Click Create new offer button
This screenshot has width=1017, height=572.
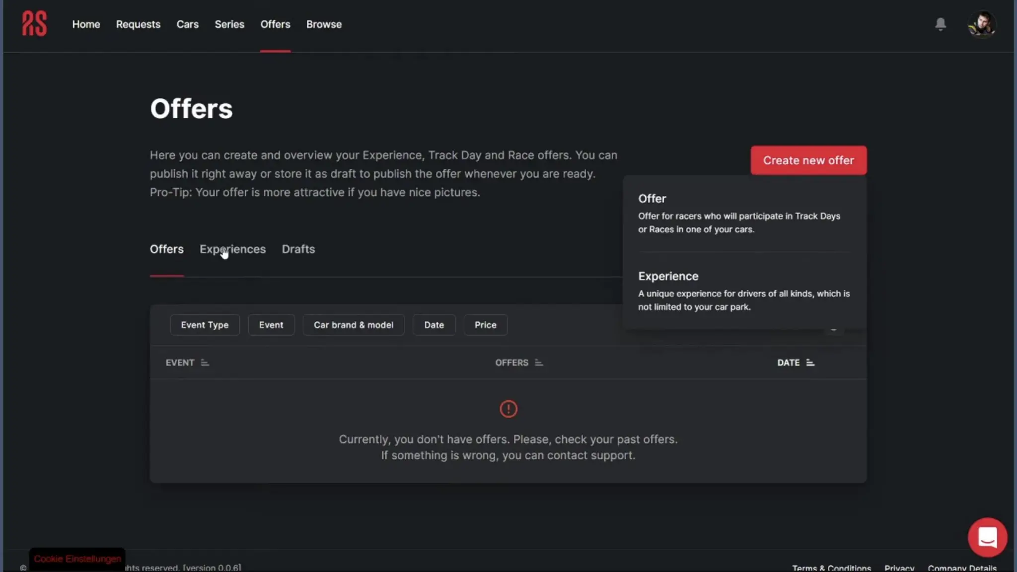[x=808, y=160]
